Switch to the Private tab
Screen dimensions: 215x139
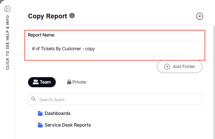(x=77, y=82)
